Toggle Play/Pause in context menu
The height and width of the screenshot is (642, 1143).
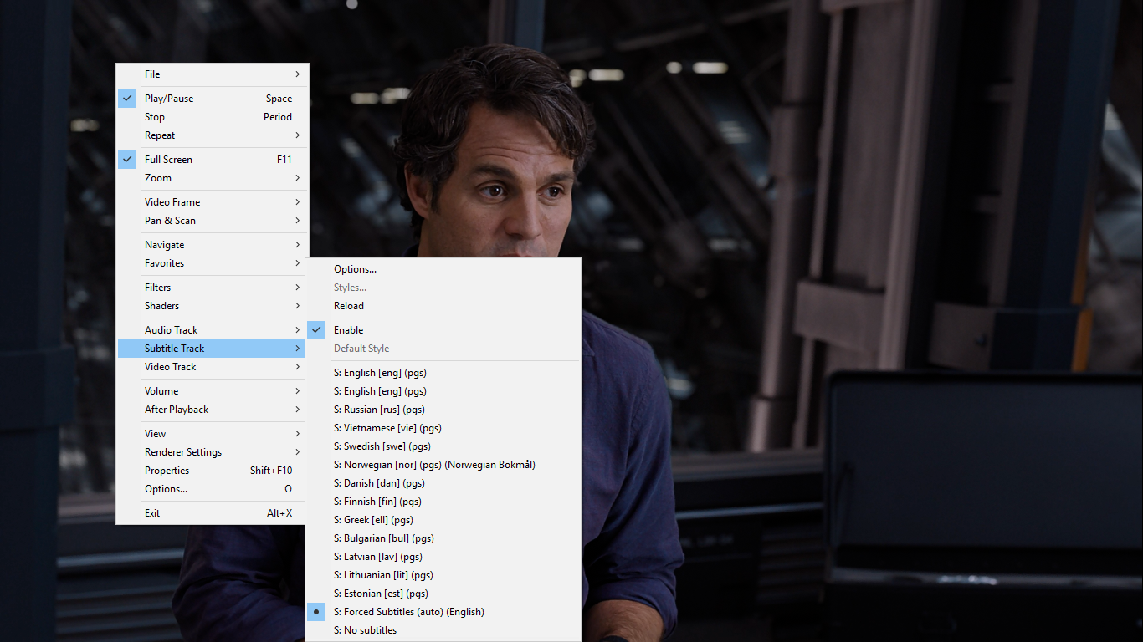point(212,99)
